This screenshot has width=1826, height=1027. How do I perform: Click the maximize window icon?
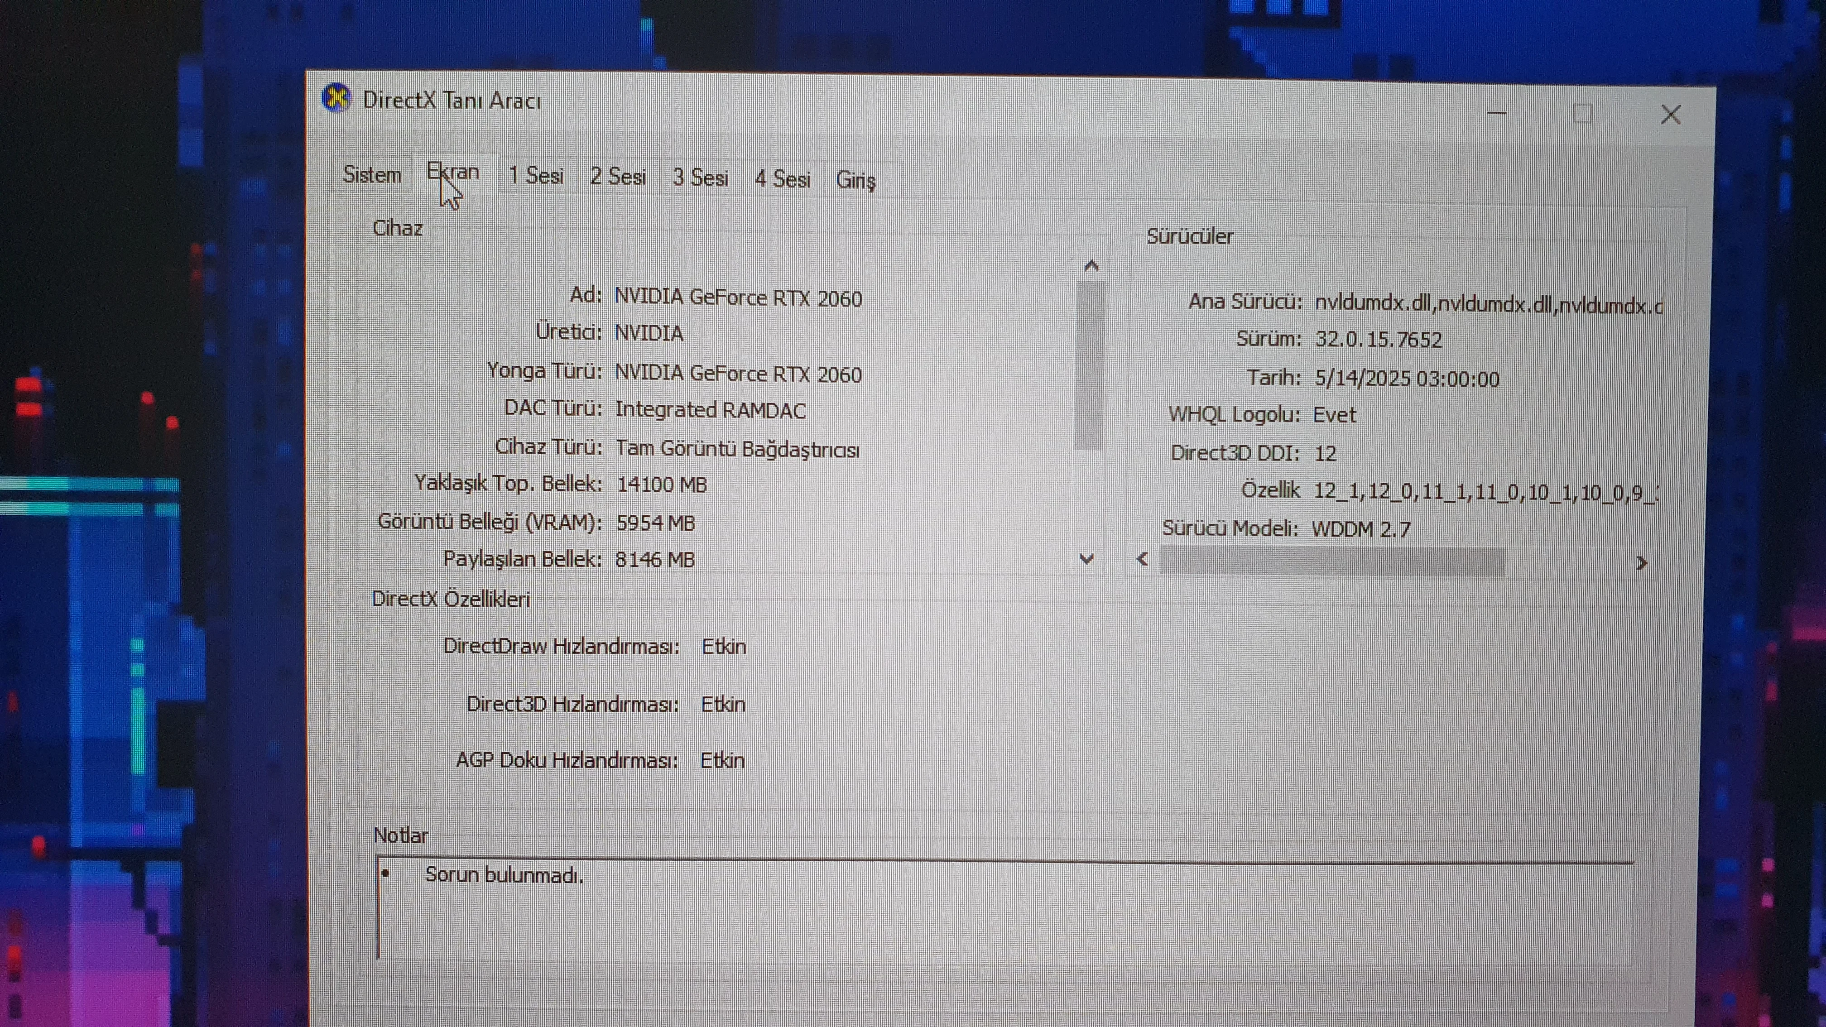click(1583, 114)
